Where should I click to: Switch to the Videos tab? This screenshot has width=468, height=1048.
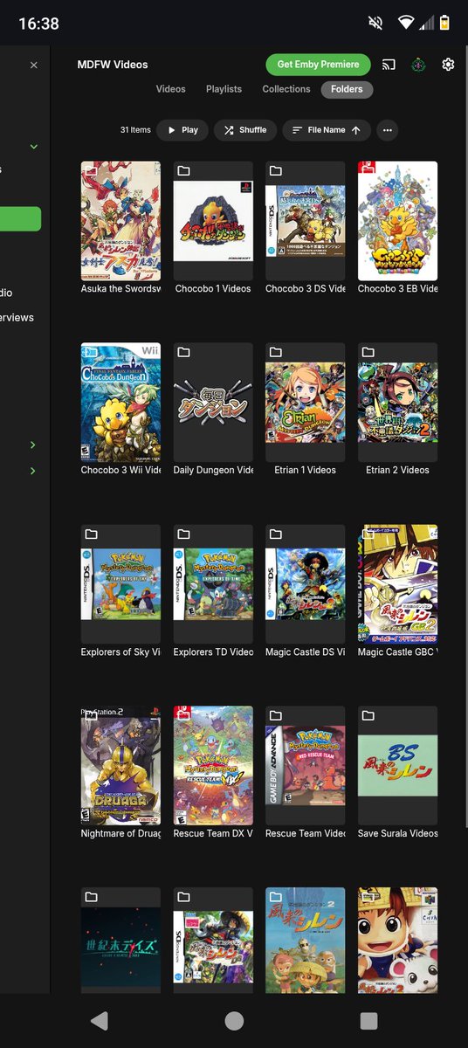point(171,89)
